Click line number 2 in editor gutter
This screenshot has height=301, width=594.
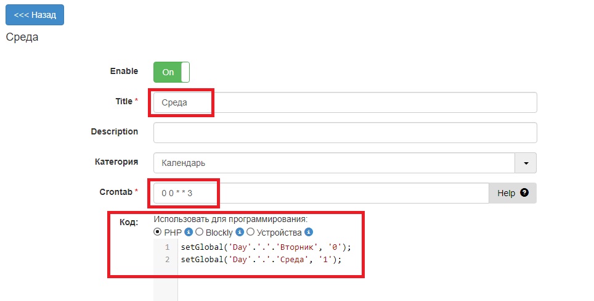(x=167, y=260)
